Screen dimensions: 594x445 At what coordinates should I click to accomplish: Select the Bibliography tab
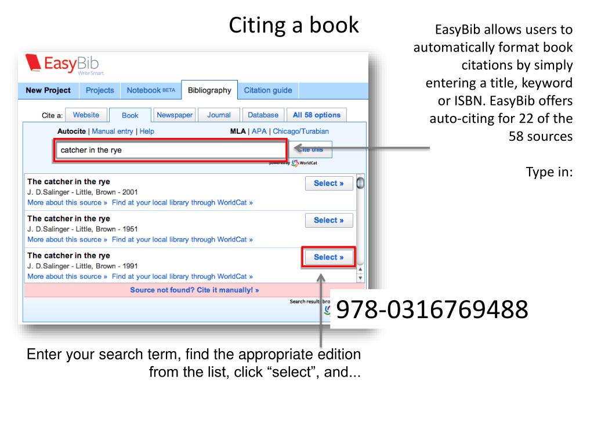209,90
